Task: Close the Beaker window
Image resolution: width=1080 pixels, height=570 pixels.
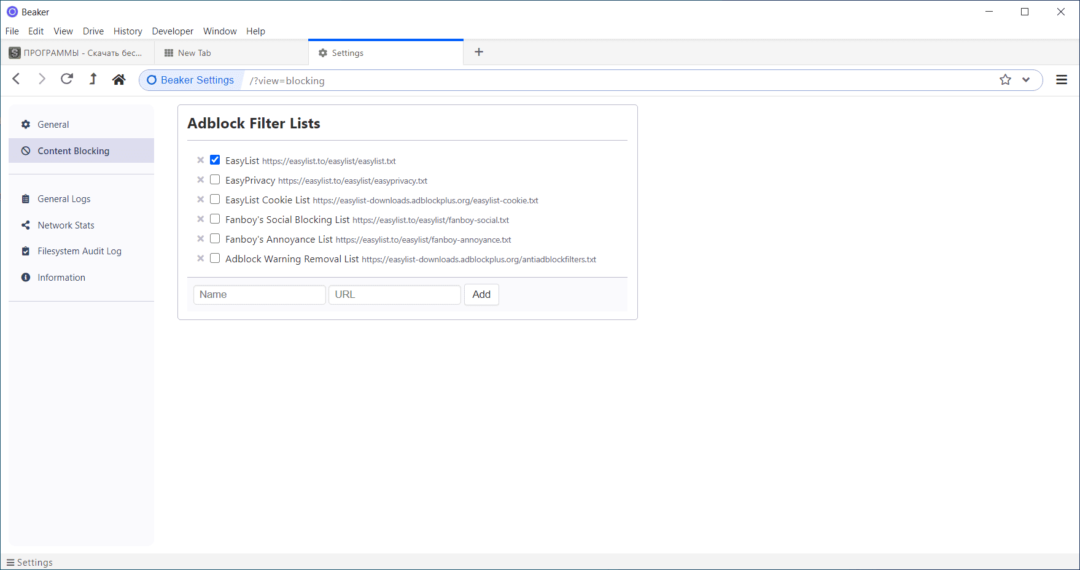Action: tap(1060, 12)
